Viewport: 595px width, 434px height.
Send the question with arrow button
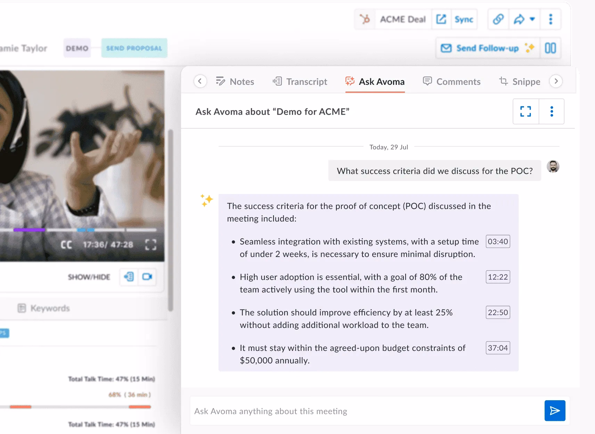pyautogui.click(x=555, y=411)
